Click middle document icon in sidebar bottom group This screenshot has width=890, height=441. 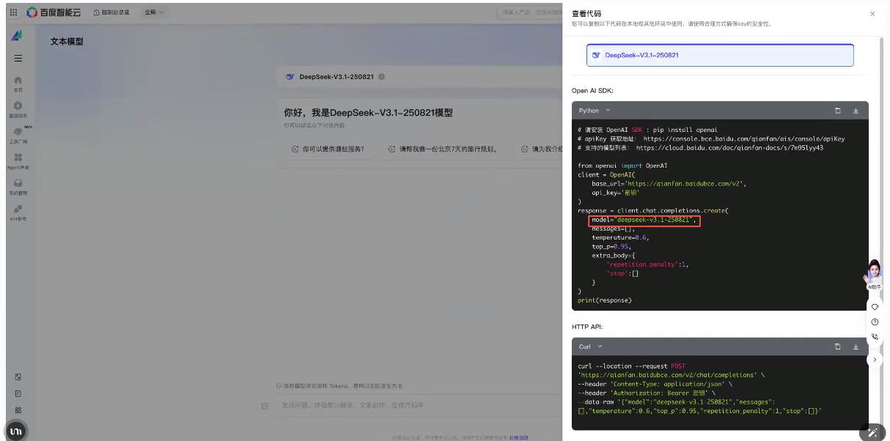pos(18,393)
